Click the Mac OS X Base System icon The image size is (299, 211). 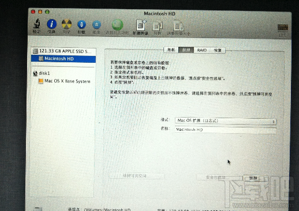pyautogui.click(x=41, y=81)
